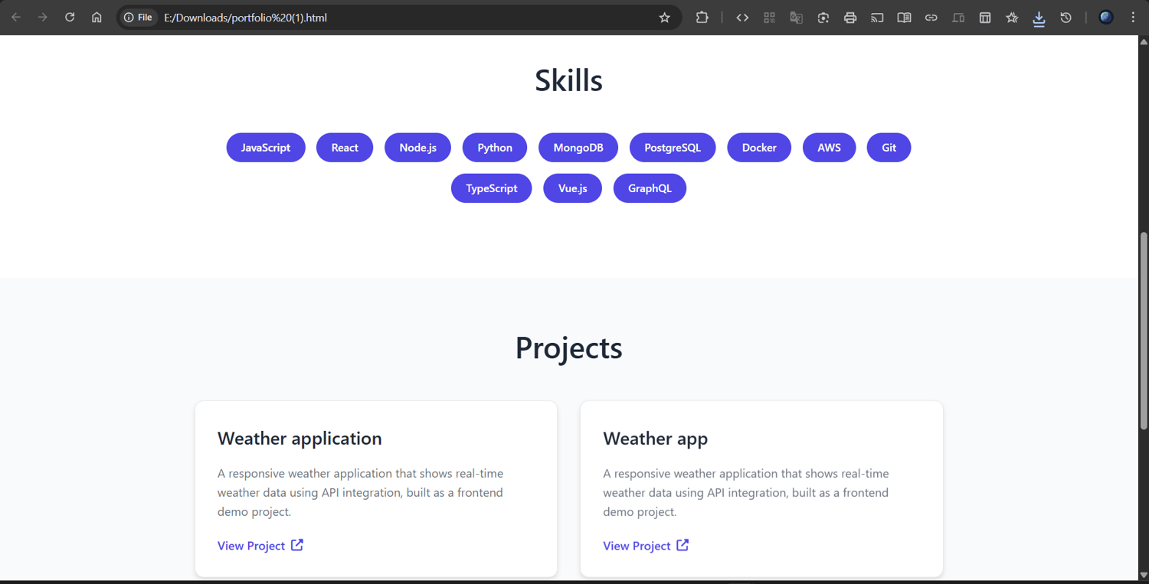
Task: Open the developer tools code icon
Action: 742,18
